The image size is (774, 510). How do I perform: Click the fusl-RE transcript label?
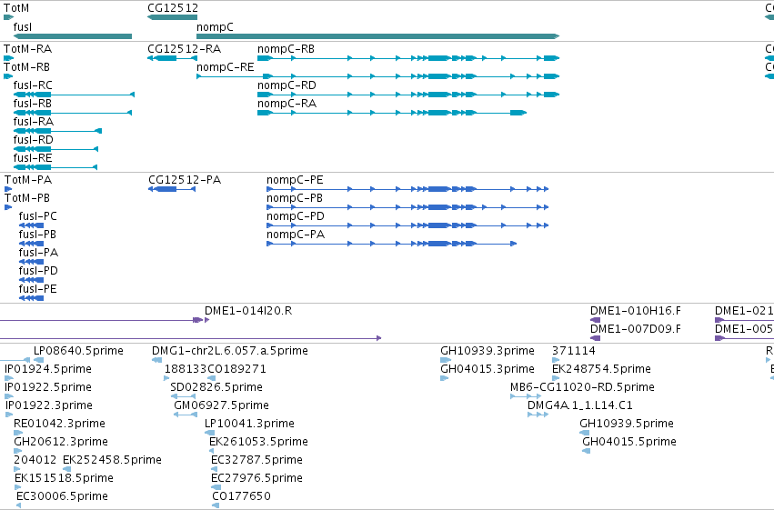point(33,158)
